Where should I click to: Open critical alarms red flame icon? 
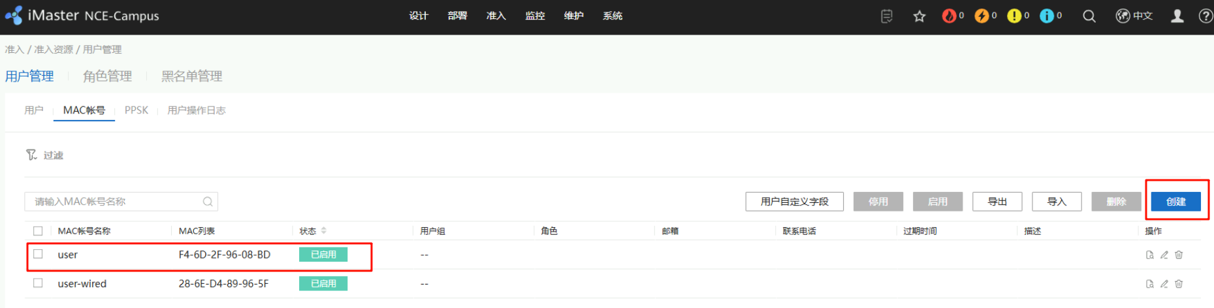coord(949,16)
